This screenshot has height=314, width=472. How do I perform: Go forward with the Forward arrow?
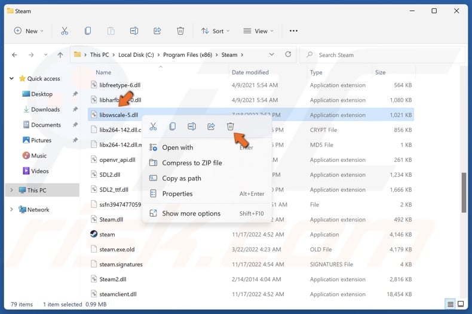pos(31,55)
